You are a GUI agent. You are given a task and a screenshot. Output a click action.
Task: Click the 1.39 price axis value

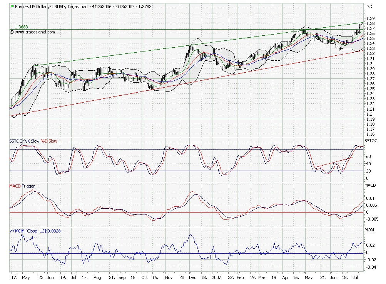(370, 18)
